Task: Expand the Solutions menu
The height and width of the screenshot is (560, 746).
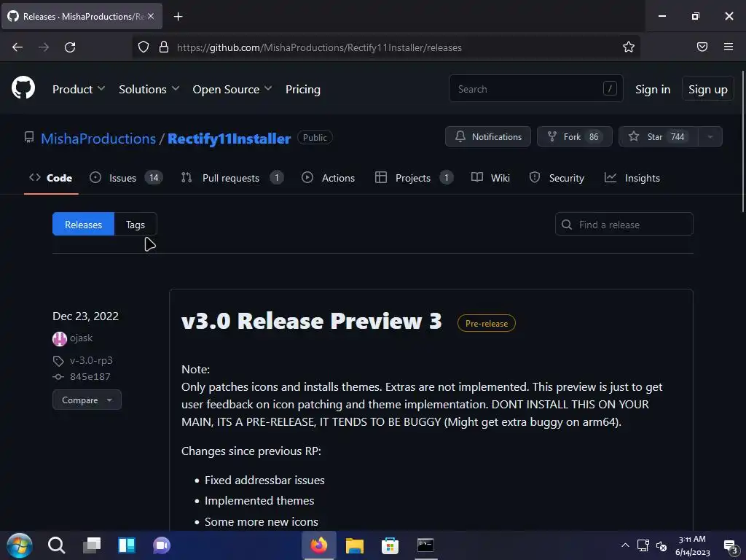Action: [149, 90]
